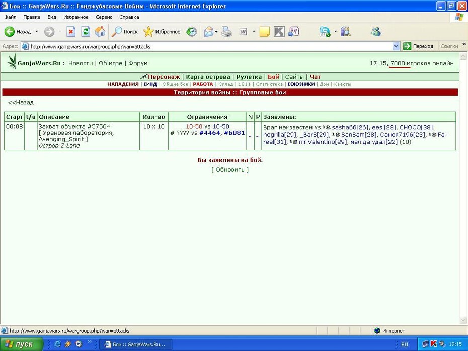The width and height of the screenshot is (468, 351).
Task: Open the Персонаж page link
Action: [x=164, y=77]
